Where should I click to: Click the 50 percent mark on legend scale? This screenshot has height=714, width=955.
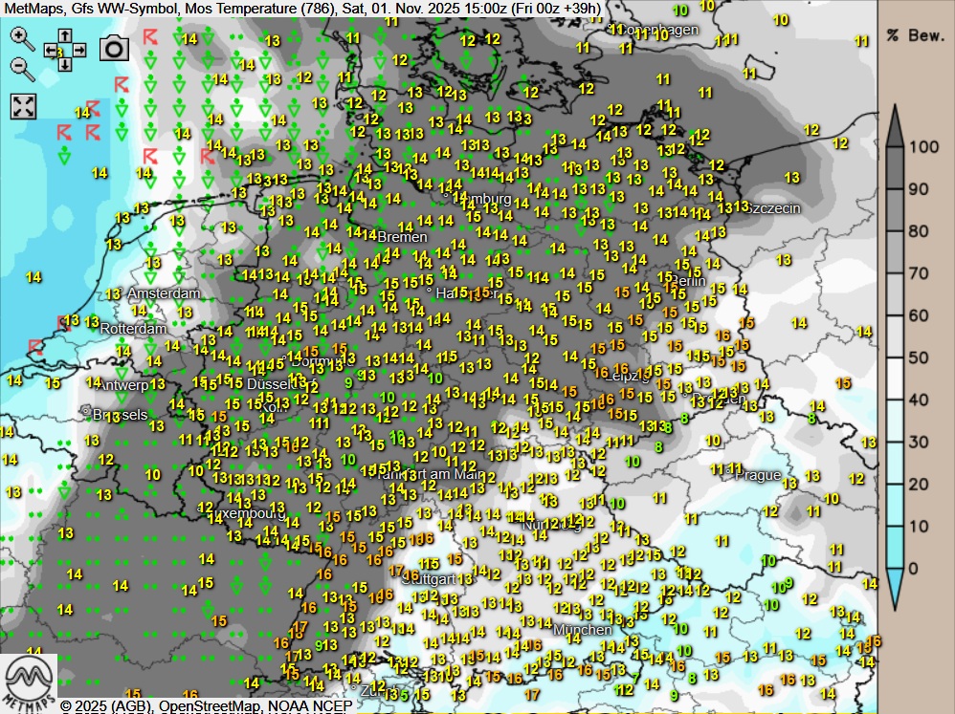point(918,357)
